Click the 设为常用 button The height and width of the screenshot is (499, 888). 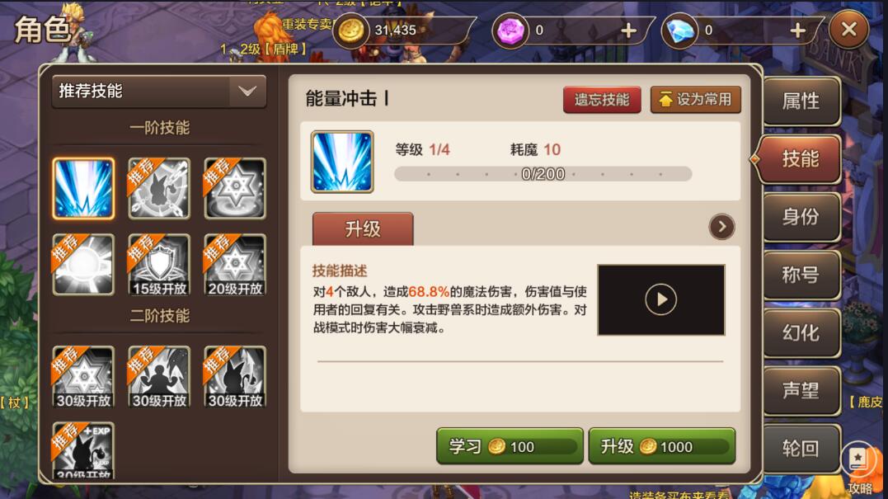click(695, 100)
